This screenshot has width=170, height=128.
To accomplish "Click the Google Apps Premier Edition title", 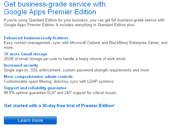I will pos(55,8).
